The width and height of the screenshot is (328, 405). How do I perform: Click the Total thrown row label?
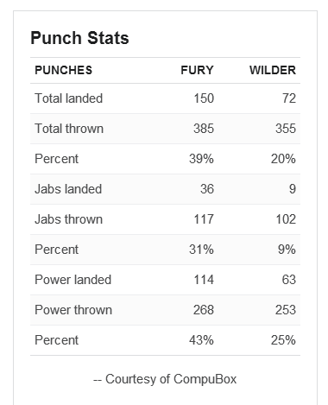[x=69, y=129]
